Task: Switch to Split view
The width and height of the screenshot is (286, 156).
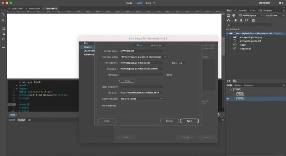Action: pyautogui.click(x=139, y=3)
